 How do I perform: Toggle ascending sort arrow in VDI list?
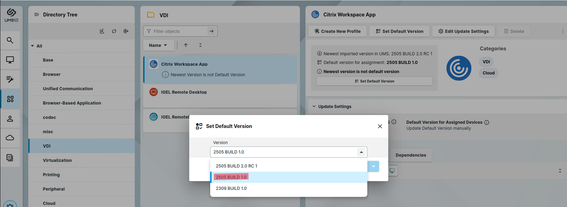tap(186, 45)
